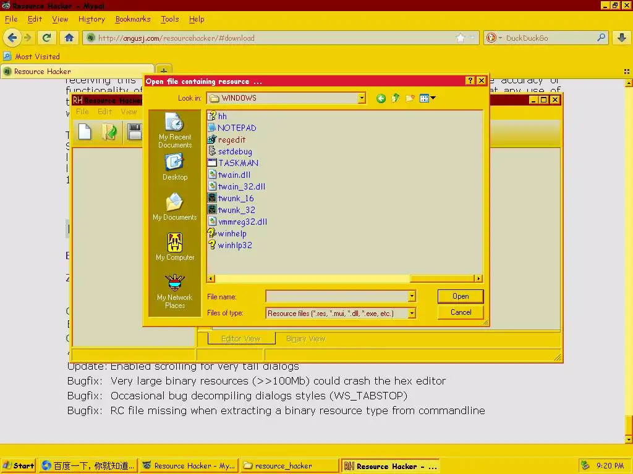Click Most Visited bookmarks link
The width and height of the screenshot is (633, 474).
32,56
